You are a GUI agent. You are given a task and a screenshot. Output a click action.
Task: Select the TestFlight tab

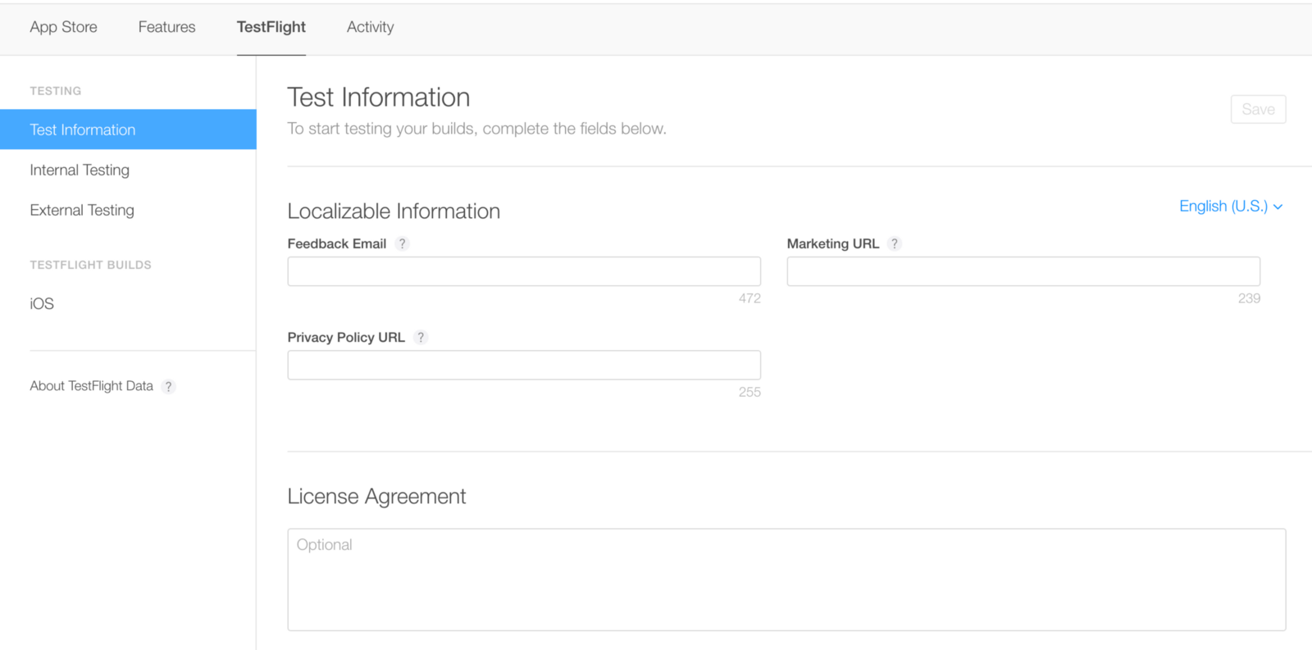click(x=271, y=27)
